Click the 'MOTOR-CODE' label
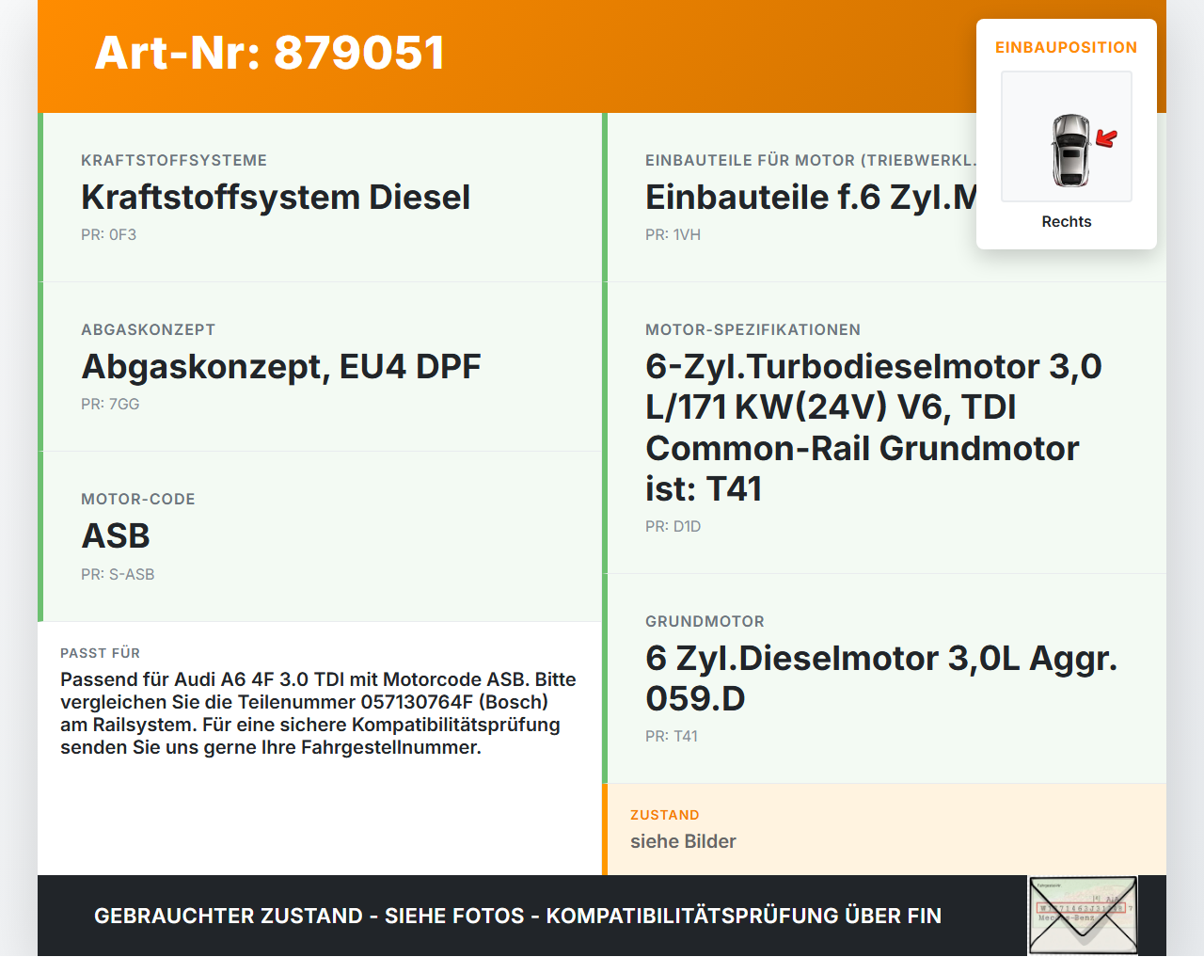The image size is (1204, 957). tap(138, 500)
